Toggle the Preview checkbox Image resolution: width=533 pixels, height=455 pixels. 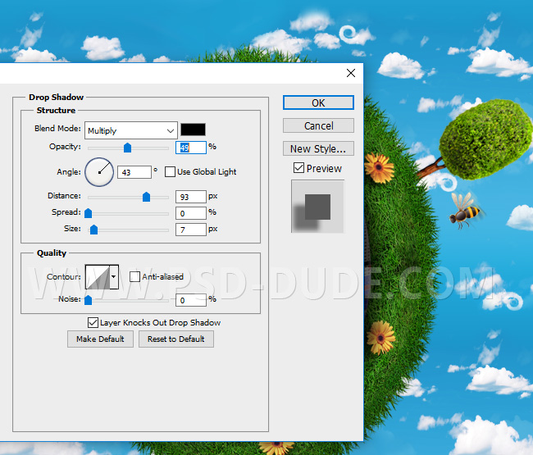(298, 168)
